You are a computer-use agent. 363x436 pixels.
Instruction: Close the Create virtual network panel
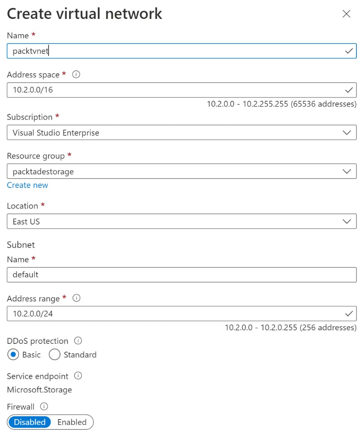click(347, 14)
